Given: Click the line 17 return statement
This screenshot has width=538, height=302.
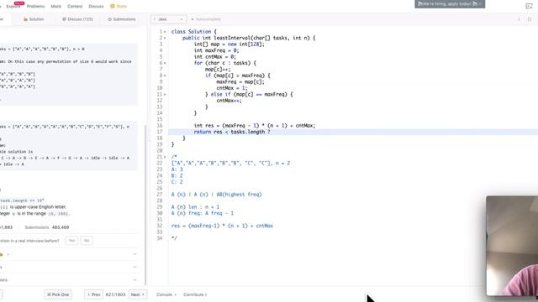Looking at the screenshot, I should click(232, 132).
